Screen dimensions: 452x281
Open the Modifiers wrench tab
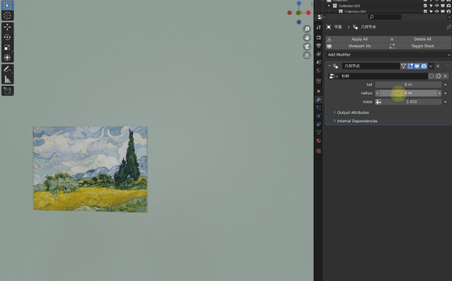tap(318, 100)
